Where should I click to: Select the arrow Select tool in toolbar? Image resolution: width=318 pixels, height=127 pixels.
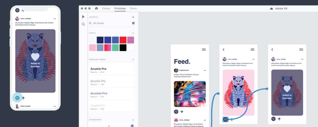pos(83,17)
